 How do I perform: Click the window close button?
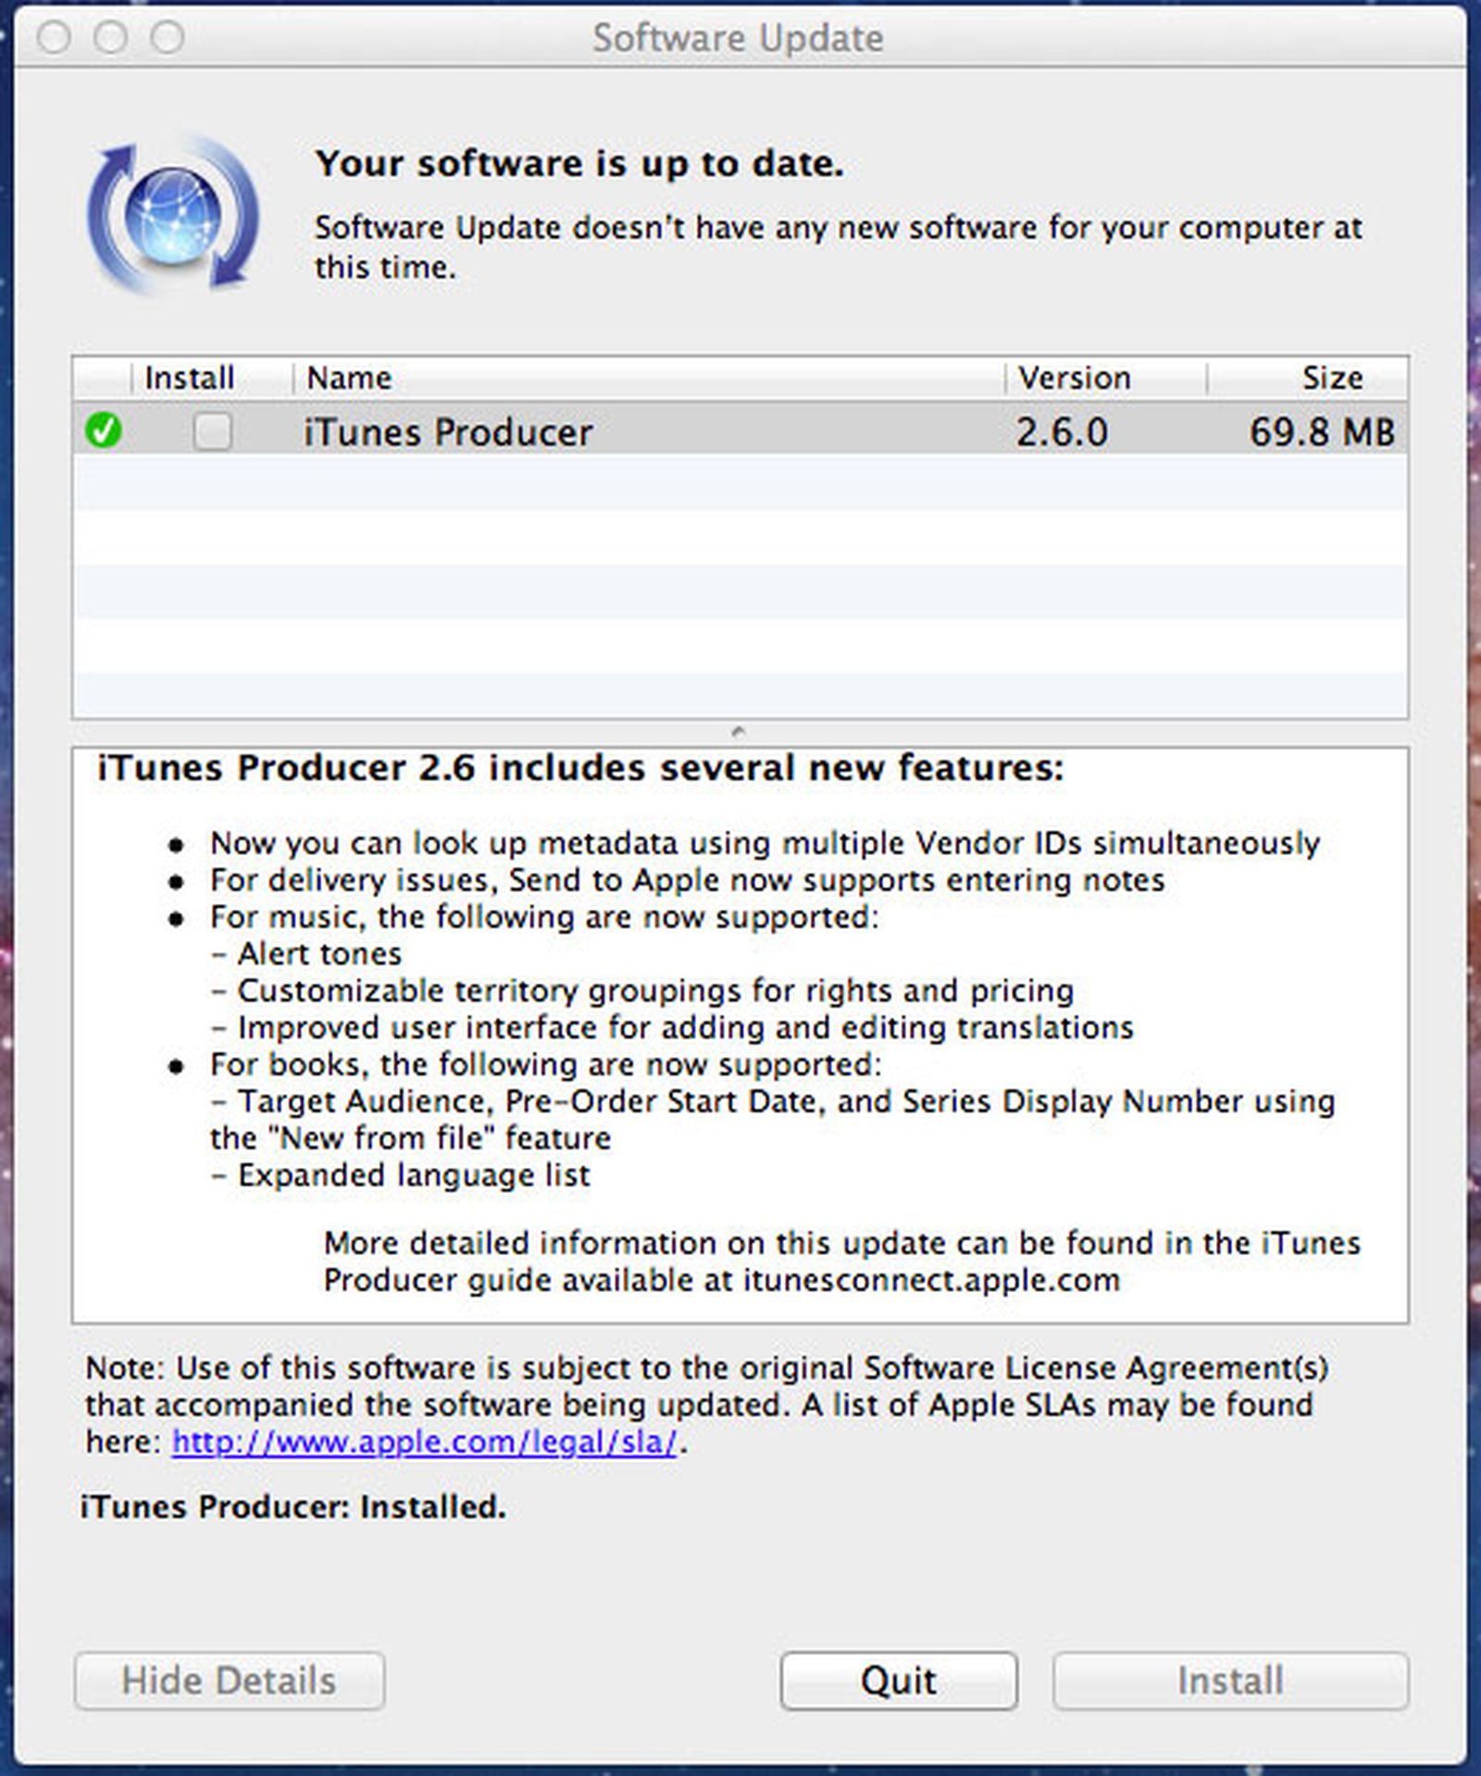54,38
